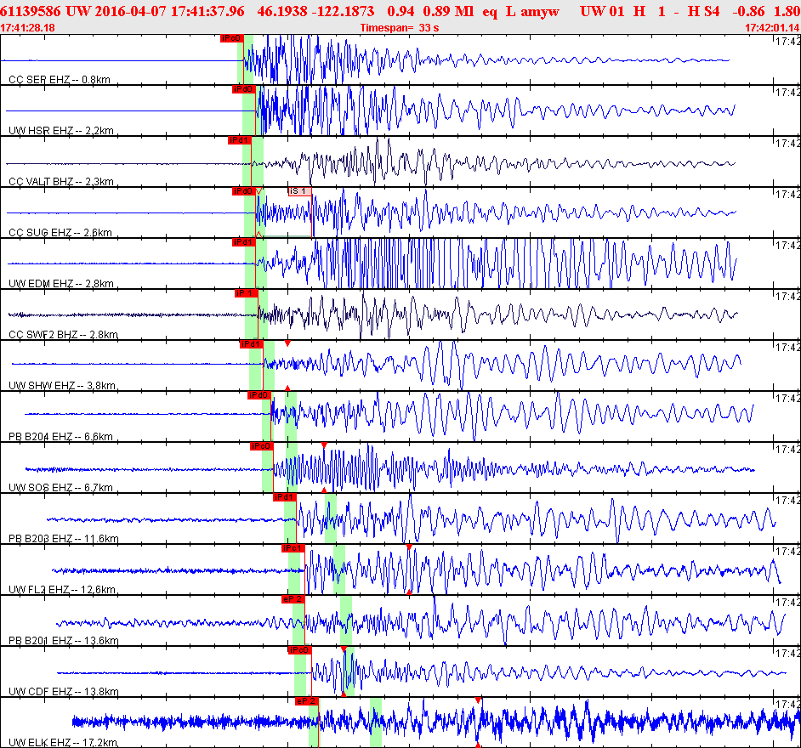Click the 'Timespan= 33 s' label

pos(400,28)
